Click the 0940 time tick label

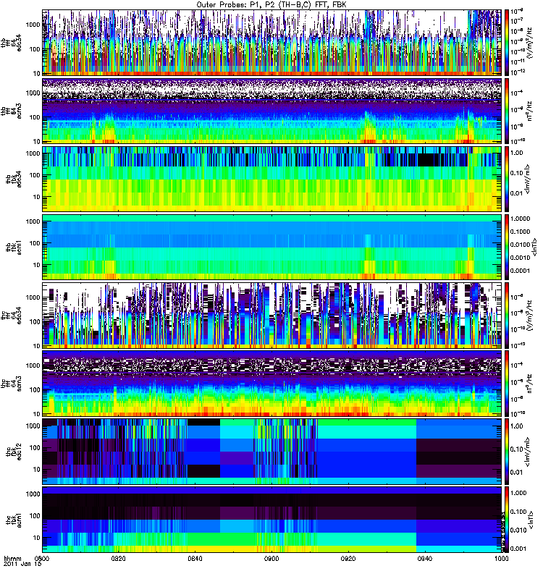click(x=425, y=558)
